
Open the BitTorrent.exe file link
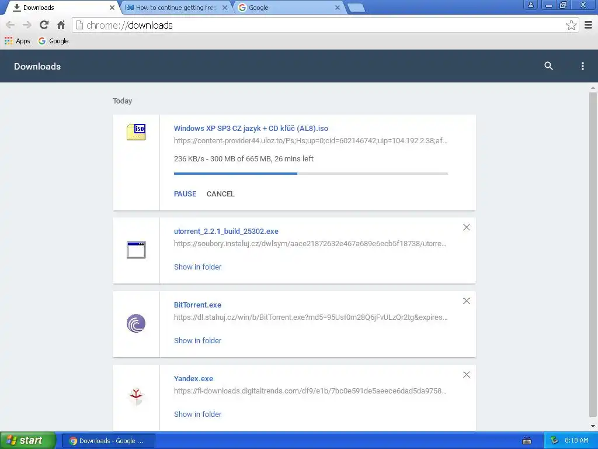point(197,305)
